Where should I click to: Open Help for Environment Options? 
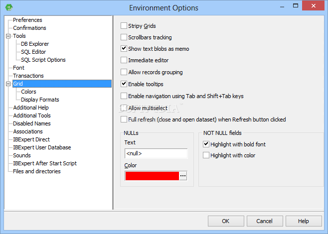click(x=304, y=221)
